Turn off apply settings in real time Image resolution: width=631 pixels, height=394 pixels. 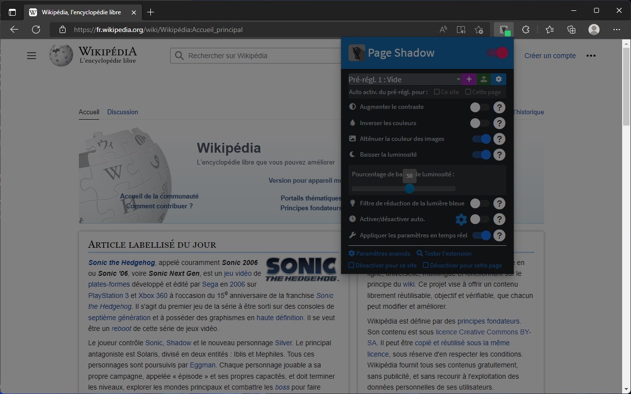(x=482, y=236)
